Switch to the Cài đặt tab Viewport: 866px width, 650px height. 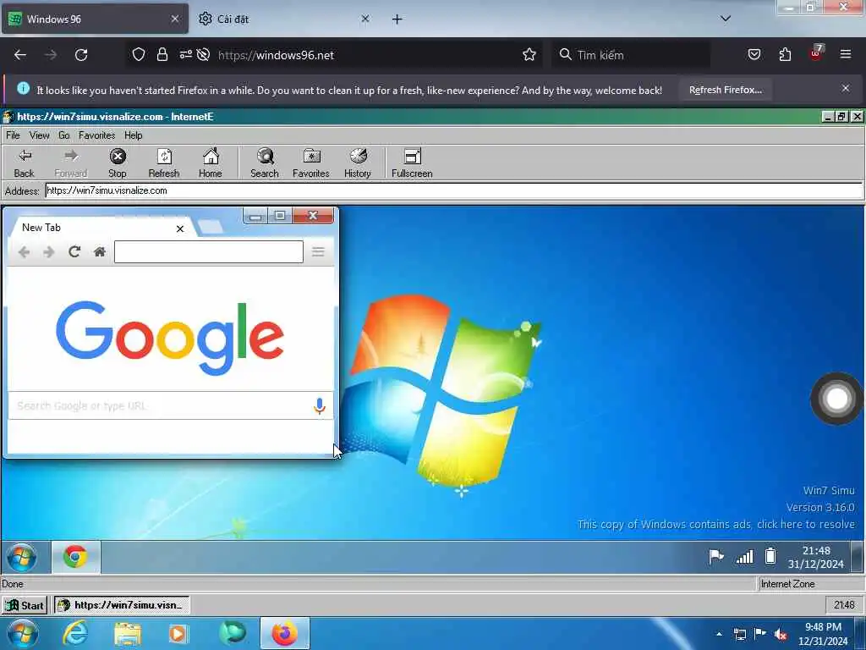pos(284,19)
